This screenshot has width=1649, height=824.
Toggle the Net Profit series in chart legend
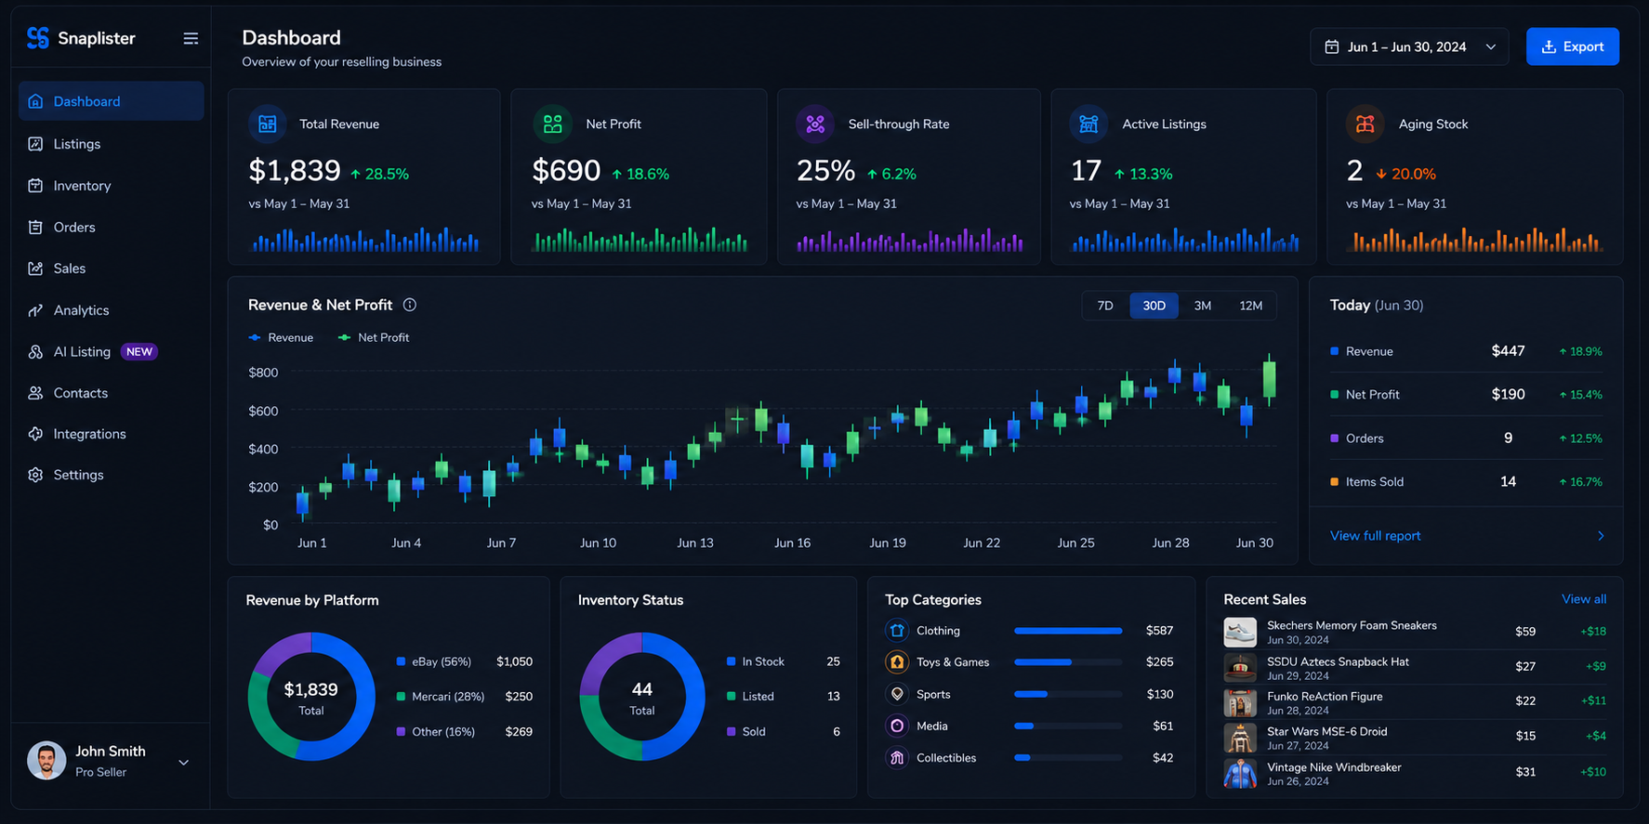pos(374,338)
